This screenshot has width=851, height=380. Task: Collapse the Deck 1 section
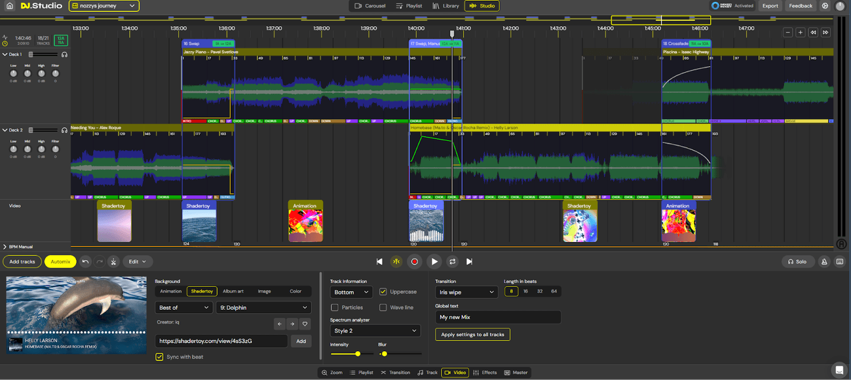pos(6,54)
